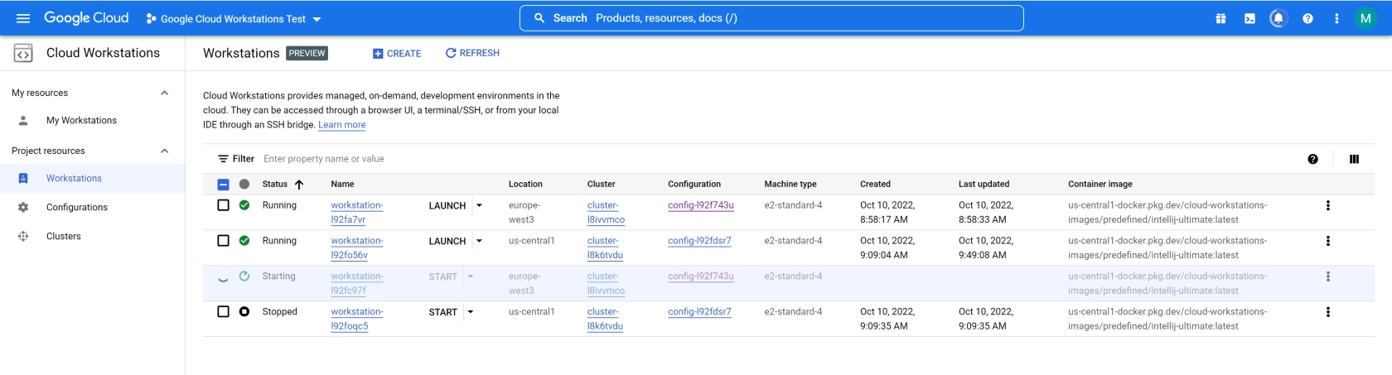Select checkbox for workstation-l92fa7vr
Screen dimensions: 1392x375
point(223,205)
